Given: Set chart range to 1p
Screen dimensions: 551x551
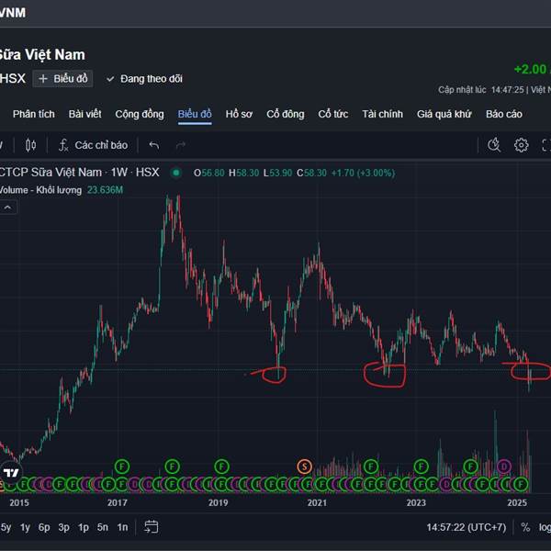Looking at the screenshot, I should click(x=84, y=527).
